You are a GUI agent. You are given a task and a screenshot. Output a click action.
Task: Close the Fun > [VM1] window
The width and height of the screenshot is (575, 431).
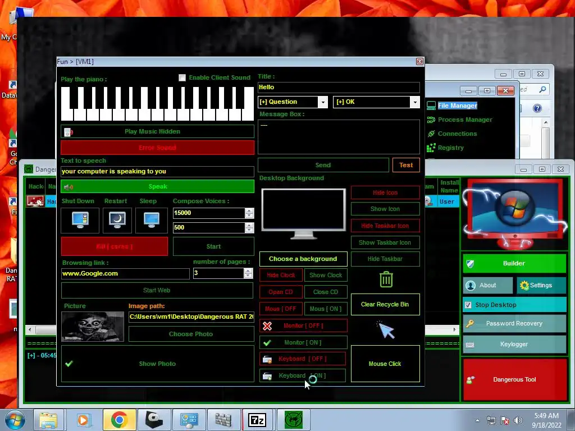click(420, 62)
